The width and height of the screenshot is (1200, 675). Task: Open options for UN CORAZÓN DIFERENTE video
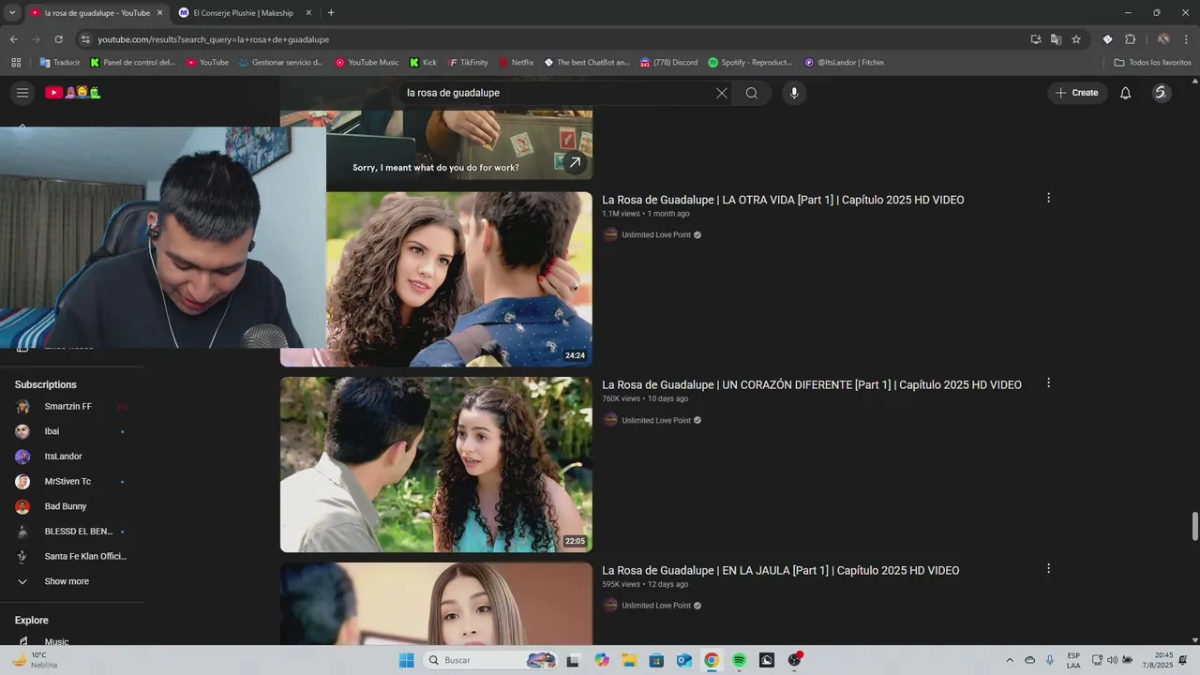(x=1048, y=382)
